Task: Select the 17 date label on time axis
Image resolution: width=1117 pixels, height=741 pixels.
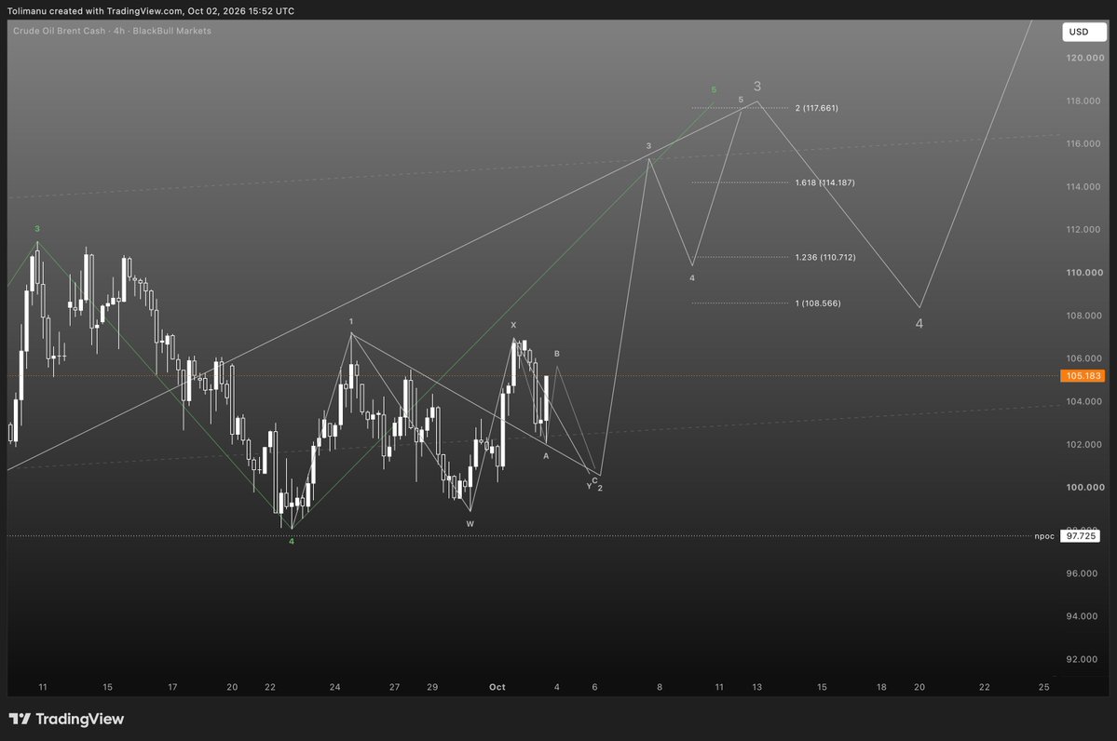Action: (172, 688)
